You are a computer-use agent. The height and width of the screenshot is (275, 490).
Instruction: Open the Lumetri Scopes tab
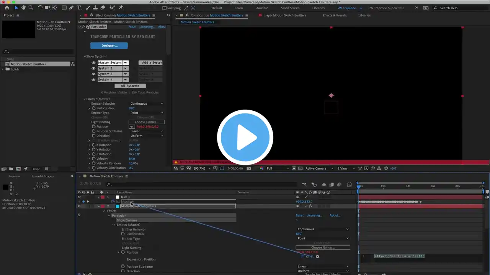tap(43, 176)
